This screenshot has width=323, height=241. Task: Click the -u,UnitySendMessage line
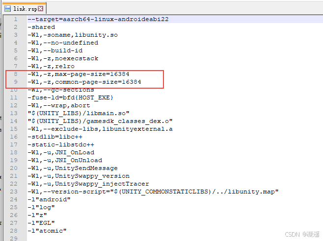pos(73,168)
